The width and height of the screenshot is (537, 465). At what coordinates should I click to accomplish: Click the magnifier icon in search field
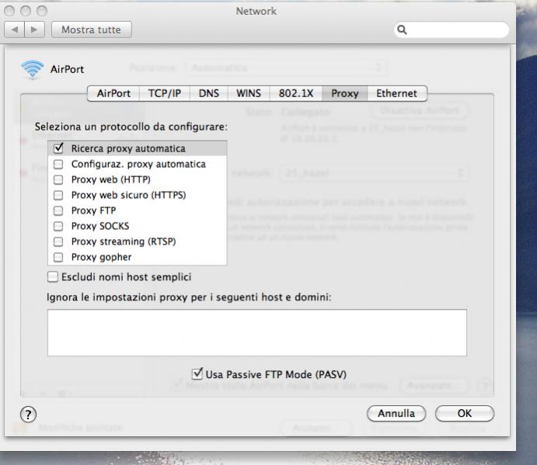coord(402,29)
